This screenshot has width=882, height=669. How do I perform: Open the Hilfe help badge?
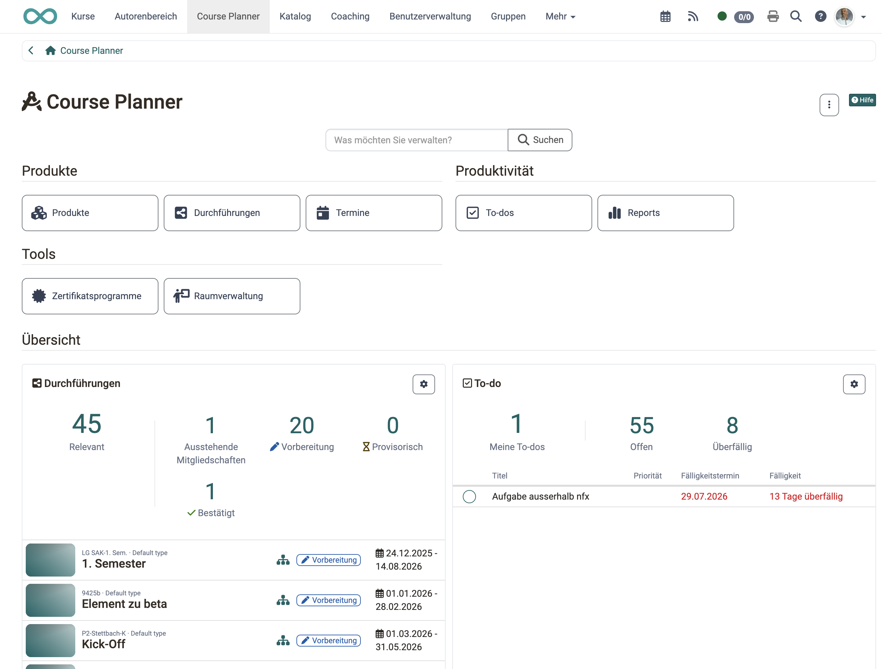pos(862,100)
